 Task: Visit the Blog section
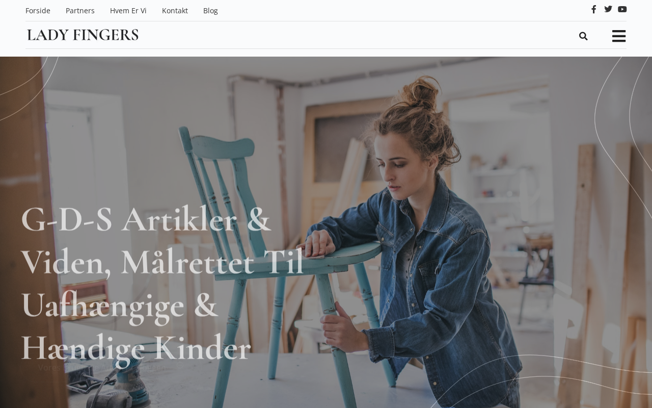(210, 11)
